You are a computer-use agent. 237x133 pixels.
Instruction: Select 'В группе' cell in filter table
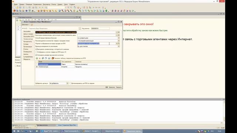click(68, 66)
